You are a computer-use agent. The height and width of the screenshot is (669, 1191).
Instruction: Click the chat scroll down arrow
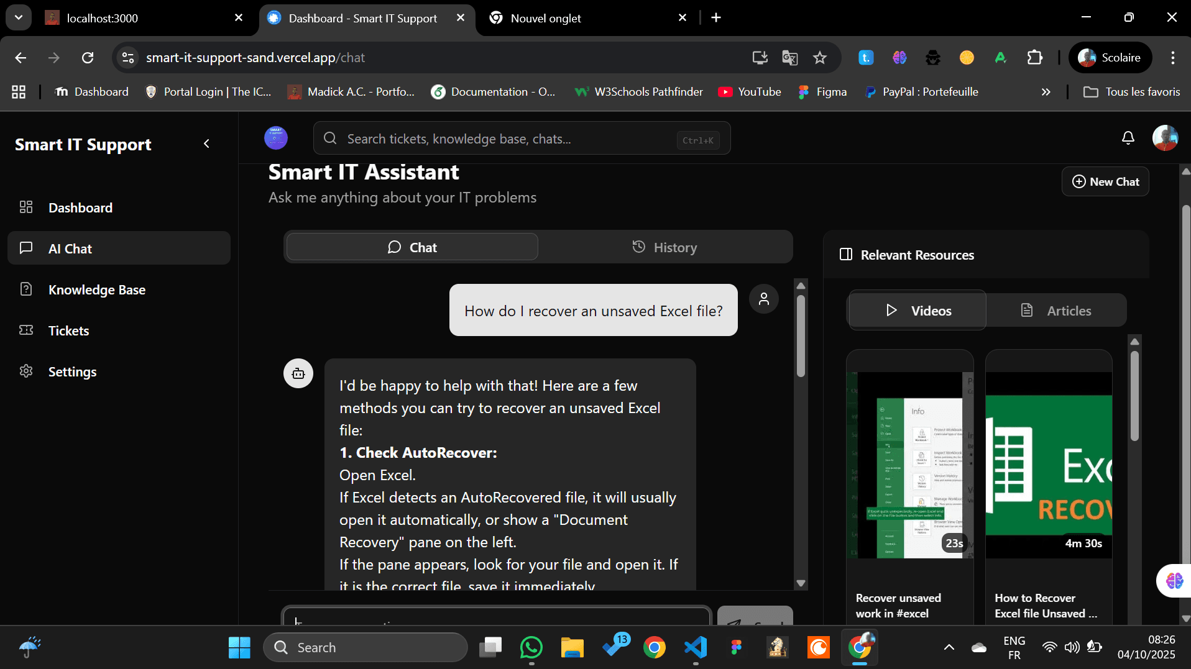click(x=801, y=583)
